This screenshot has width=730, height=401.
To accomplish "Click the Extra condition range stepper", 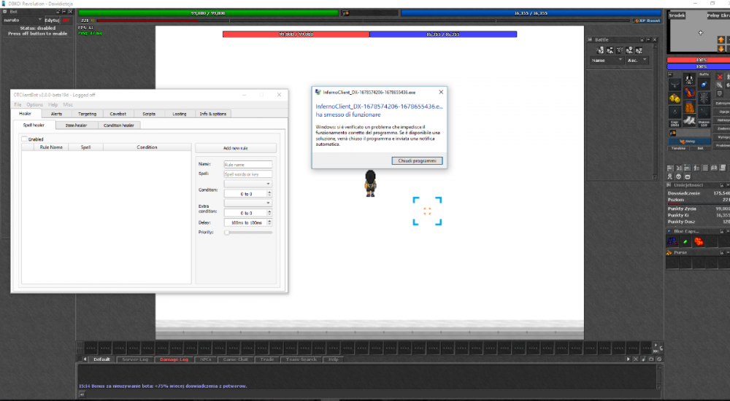I will (x=269, y=213).
